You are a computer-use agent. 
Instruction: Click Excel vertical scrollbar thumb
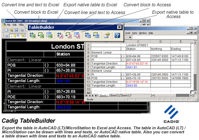tap(195, 82)
